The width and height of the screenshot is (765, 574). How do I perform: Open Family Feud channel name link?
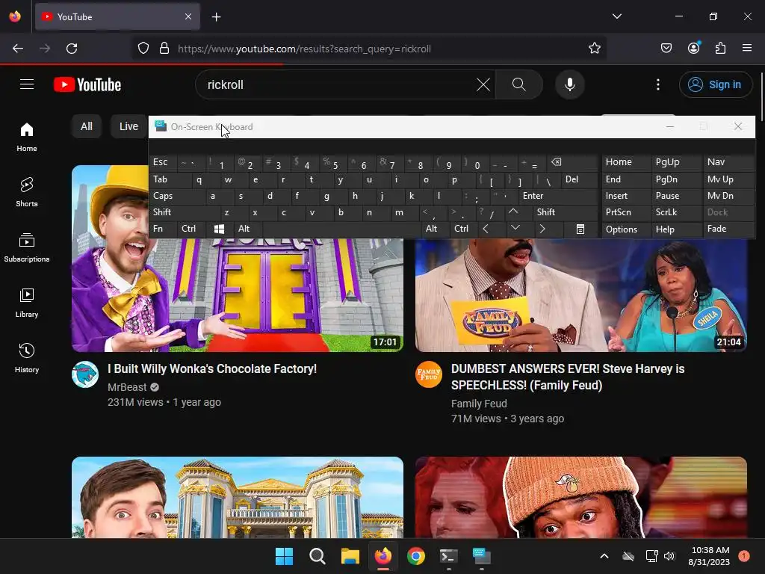(x=479, y=404)
